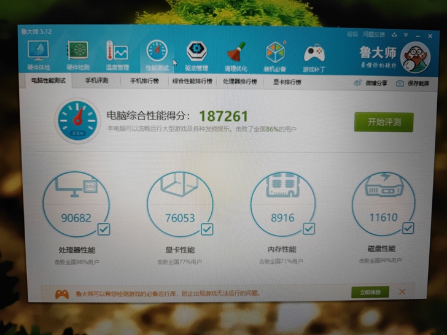Click the large speedometer score gauge
The image size is (447, 335).
(77, 120)
